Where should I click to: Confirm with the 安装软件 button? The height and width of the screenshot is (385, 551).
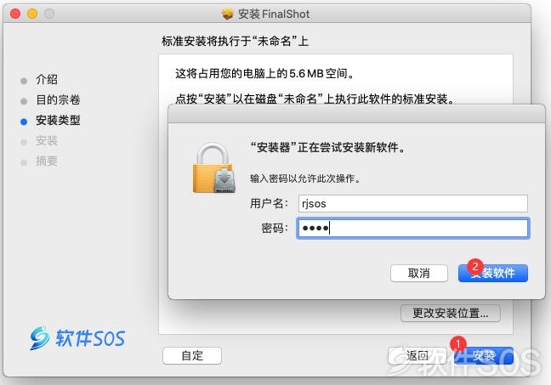click(493, 273)
